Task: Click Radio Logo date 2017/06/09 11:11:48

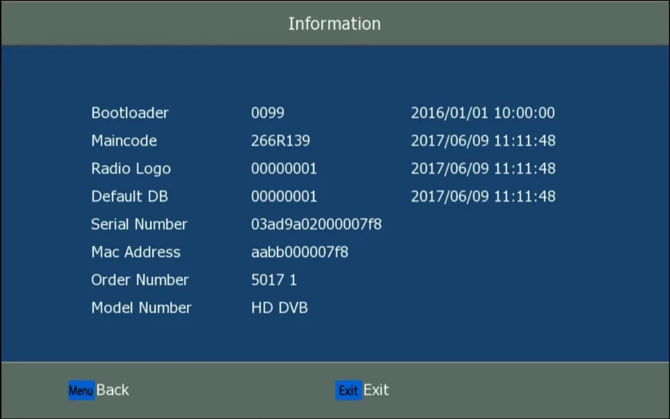Action: (483, 168)
